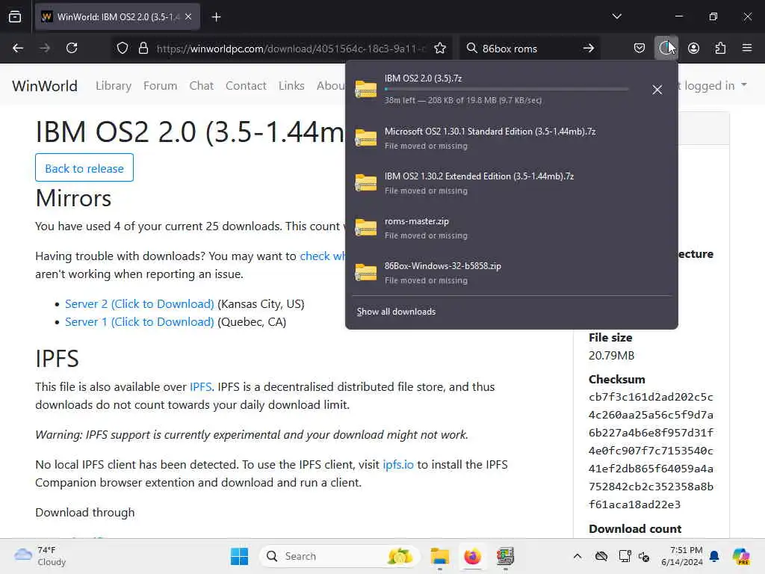Open the Firefox account icon

click(693, 48)
